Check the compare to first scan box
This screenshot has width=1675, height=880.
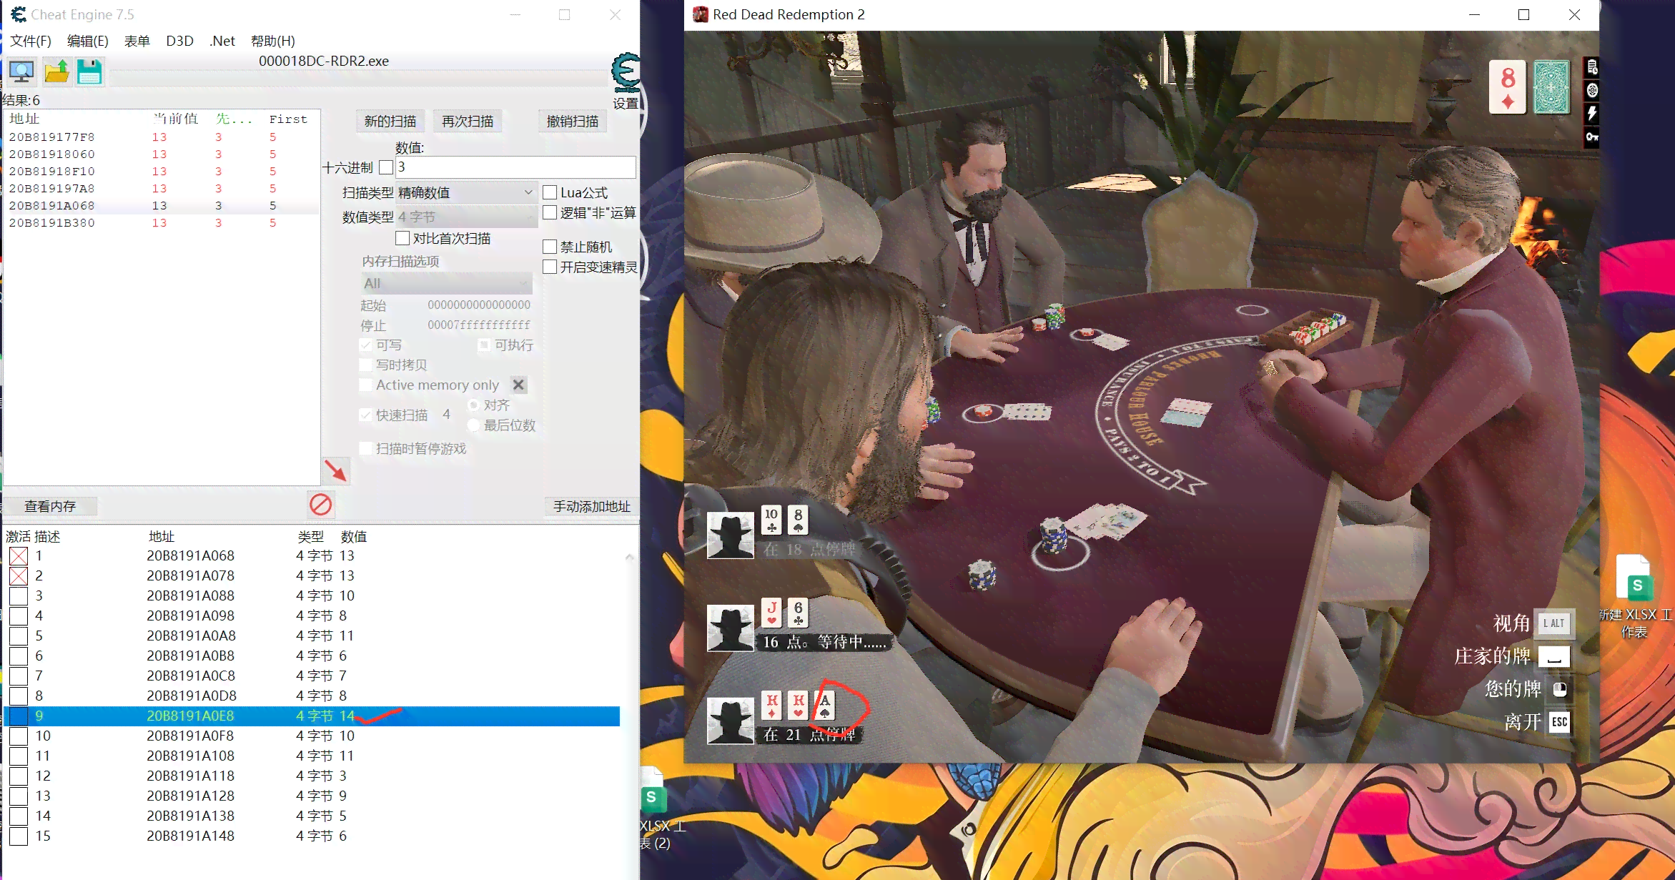click(402, 238)
